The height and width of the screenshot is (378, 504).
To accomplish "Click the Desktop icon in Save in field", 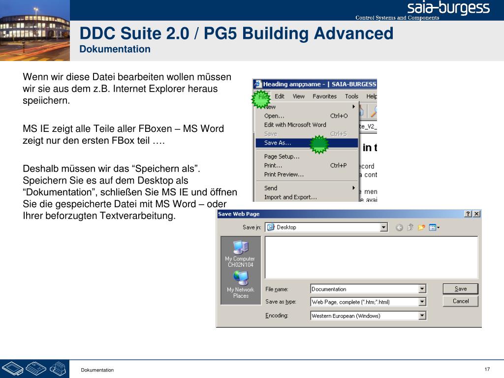I will tap(271, 227).
